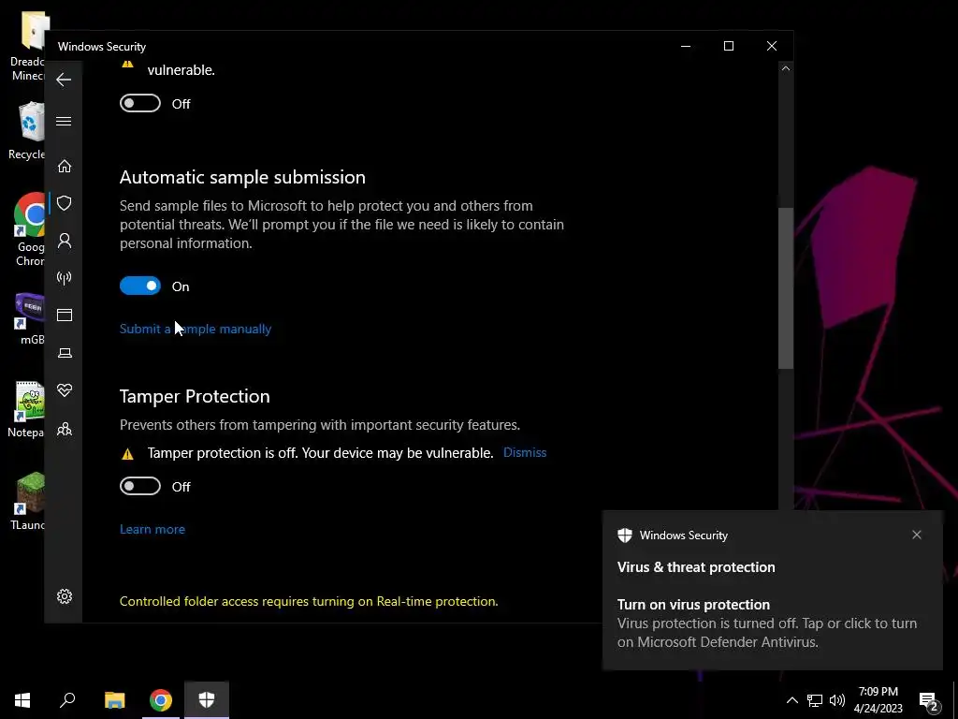958x719 pixels.
Task: Click the Tamper Protection heading
Action: [195, 396]
